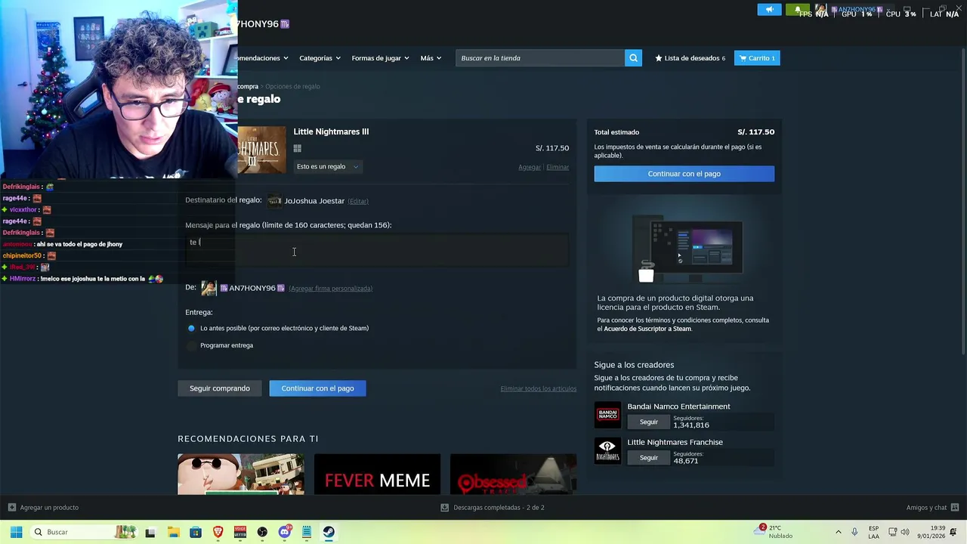Expand the Categorías menu
Image resolution: width=967 pixels, height=544 pixels.
coord(320,58)
